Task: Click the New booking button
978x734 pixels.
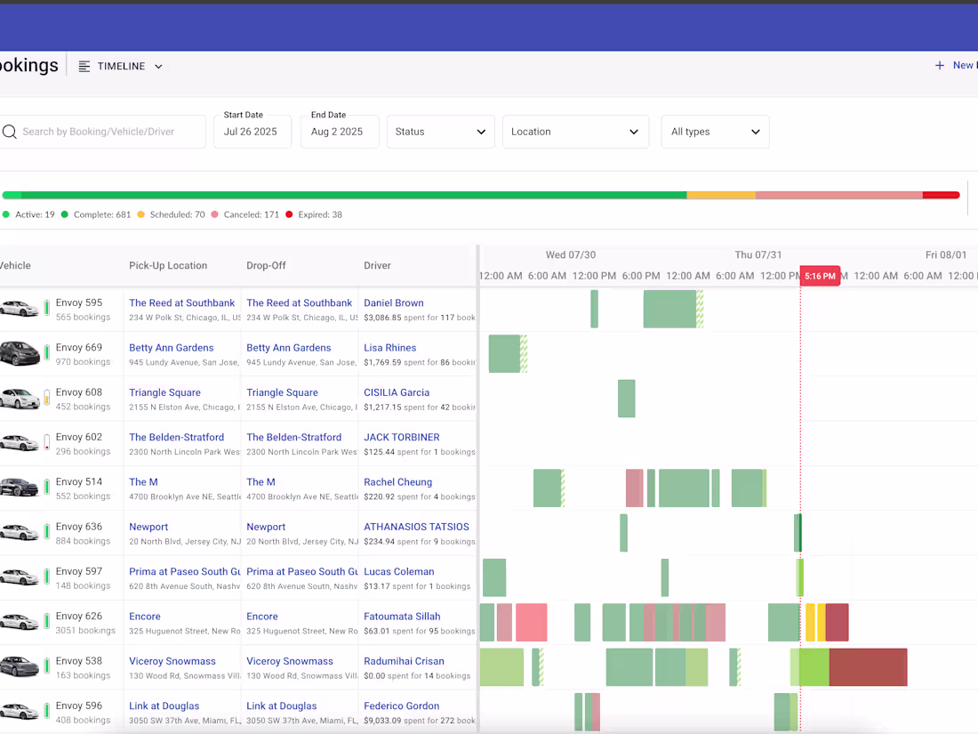Action: pos(956,66)
